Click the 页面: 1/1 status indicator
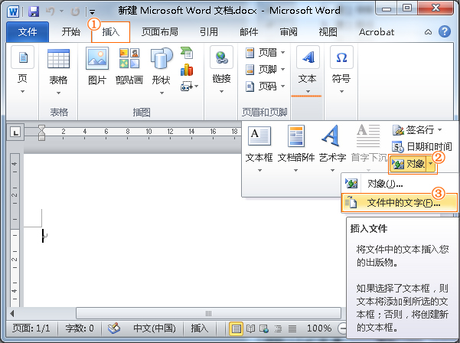The image size is (460, 343). click(31, 328)
